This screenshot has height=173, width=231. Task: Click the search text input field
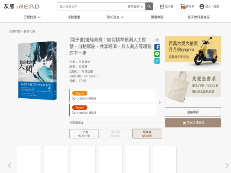tap(92, 6)
